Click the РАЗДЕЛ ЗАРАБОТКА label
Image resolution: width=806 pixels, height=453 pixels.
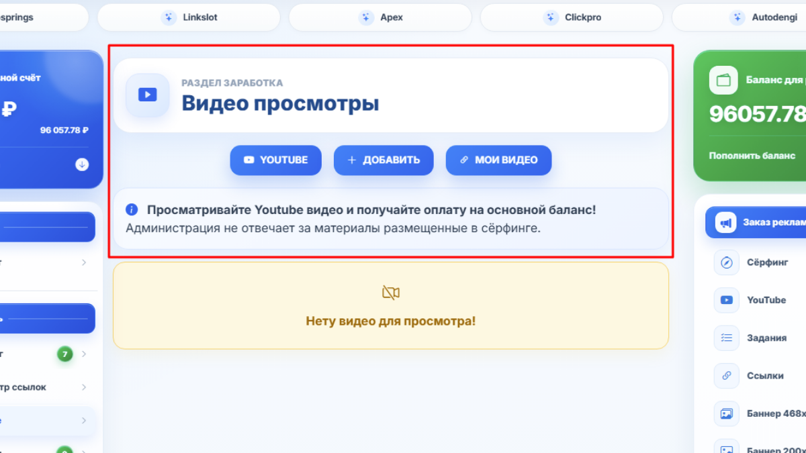click(x=232, y=83)
